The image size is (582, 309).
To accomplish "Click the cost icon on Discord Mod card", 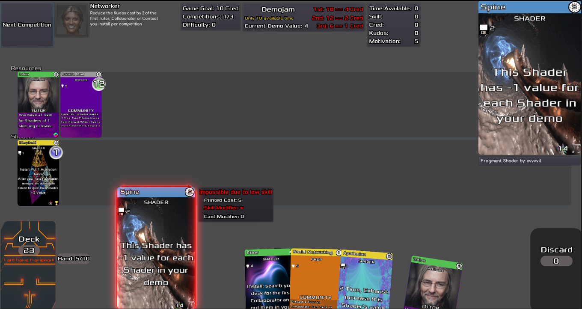I will point(99,74).
